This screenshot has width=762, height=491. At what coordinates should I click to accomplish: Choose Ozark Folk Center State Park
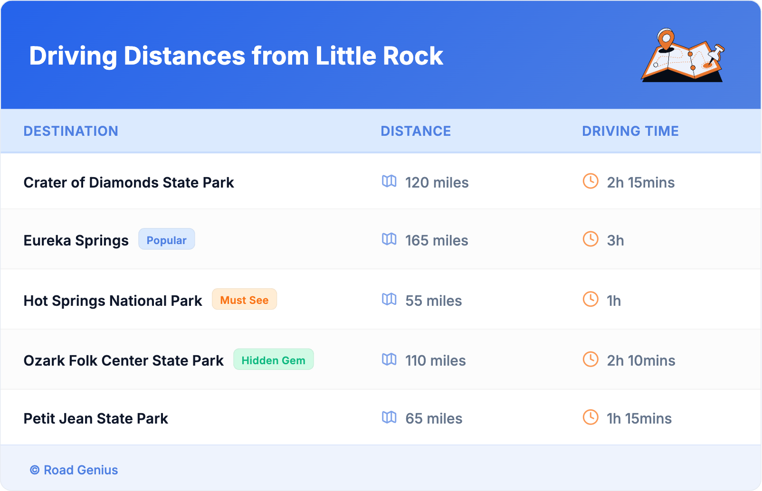click(124, 361)
